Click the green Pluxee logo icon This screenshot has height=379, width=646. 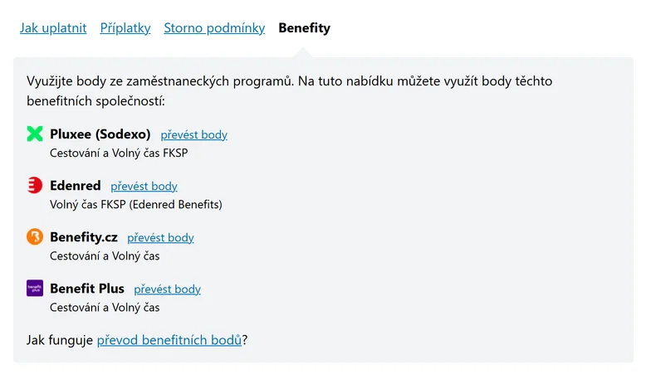[35, 134]
